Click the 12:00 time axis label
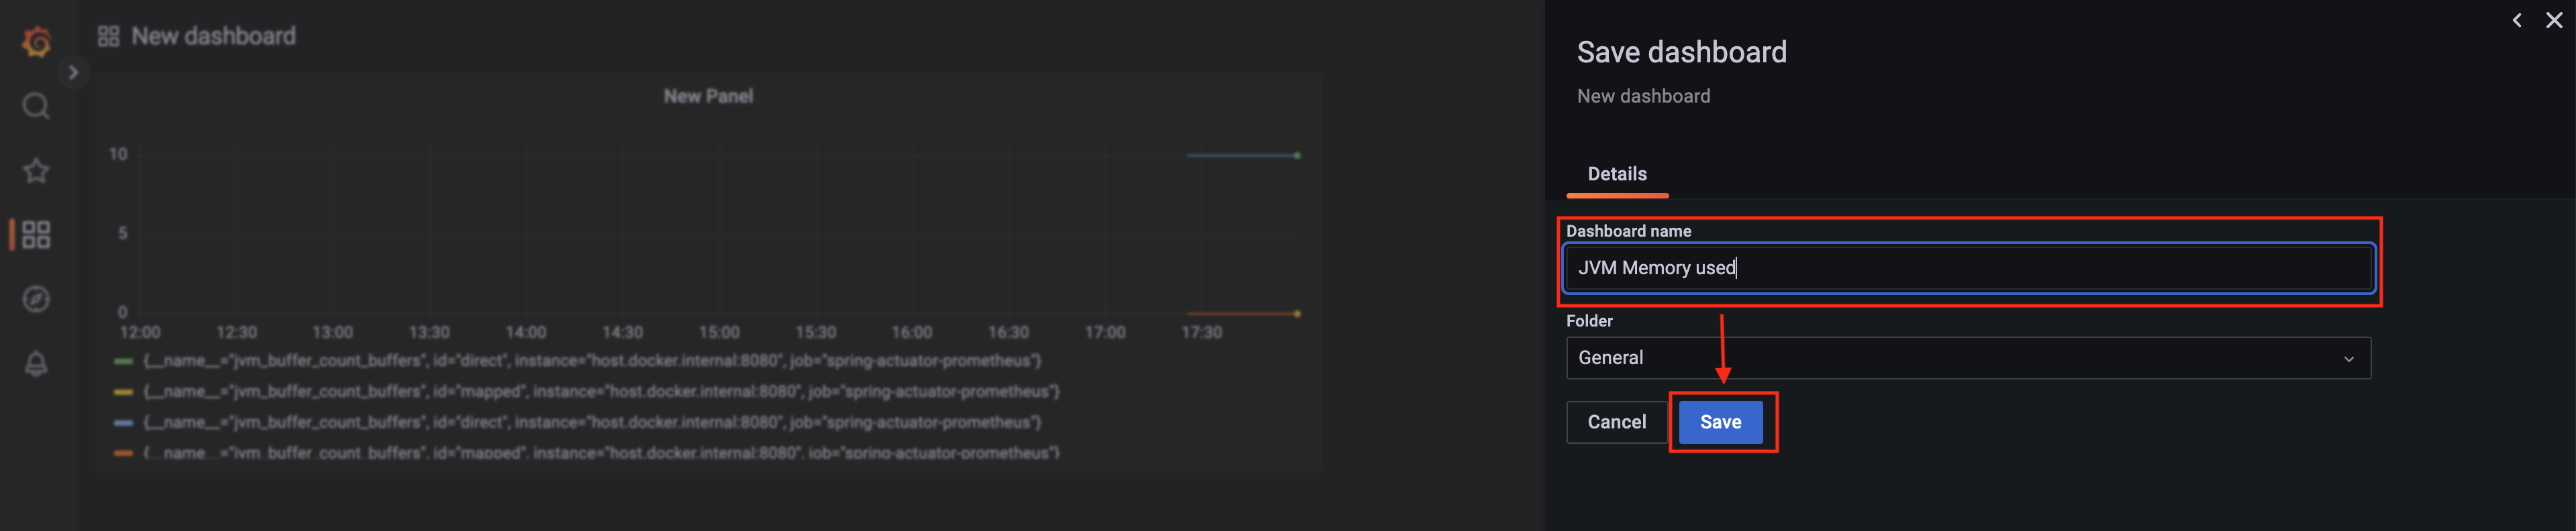The image size is (2576, 531). pos(140,333)
